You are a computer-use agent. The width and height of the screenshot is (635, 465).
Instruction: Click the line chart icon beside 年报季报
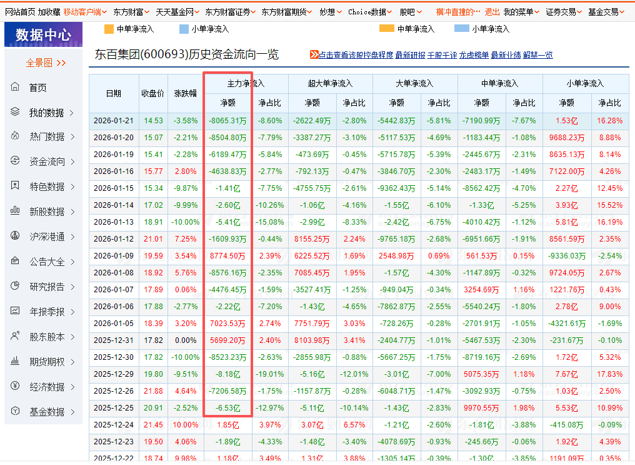click(x=15, y=311)
